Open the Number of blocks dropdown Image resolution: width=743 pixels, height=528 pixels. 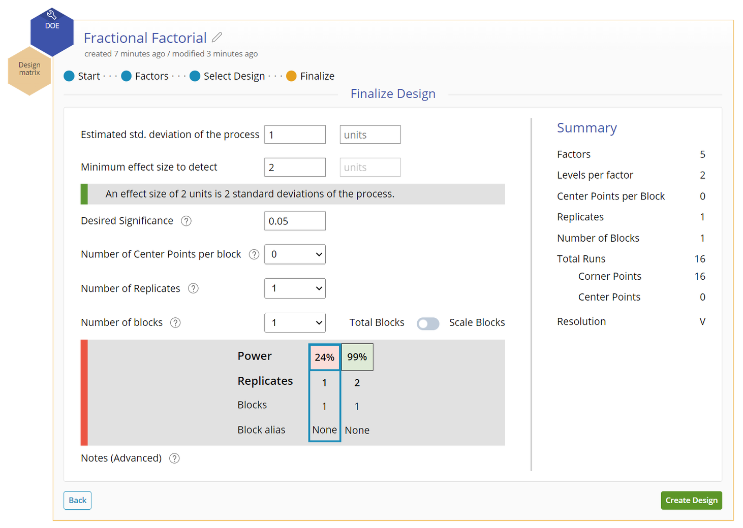(x=295, y=322)
